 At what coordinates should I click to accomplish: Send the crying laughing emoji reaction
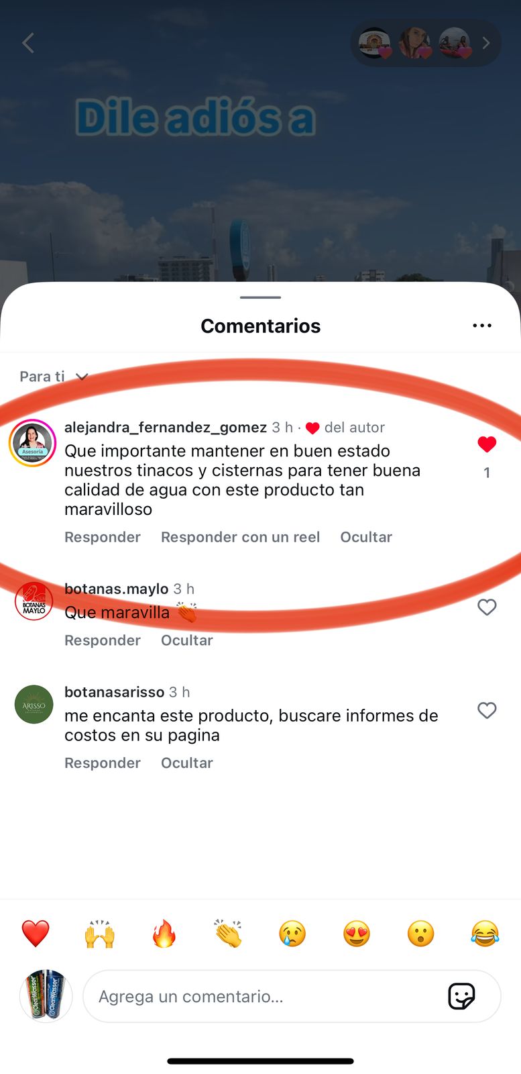coord(485,933)
